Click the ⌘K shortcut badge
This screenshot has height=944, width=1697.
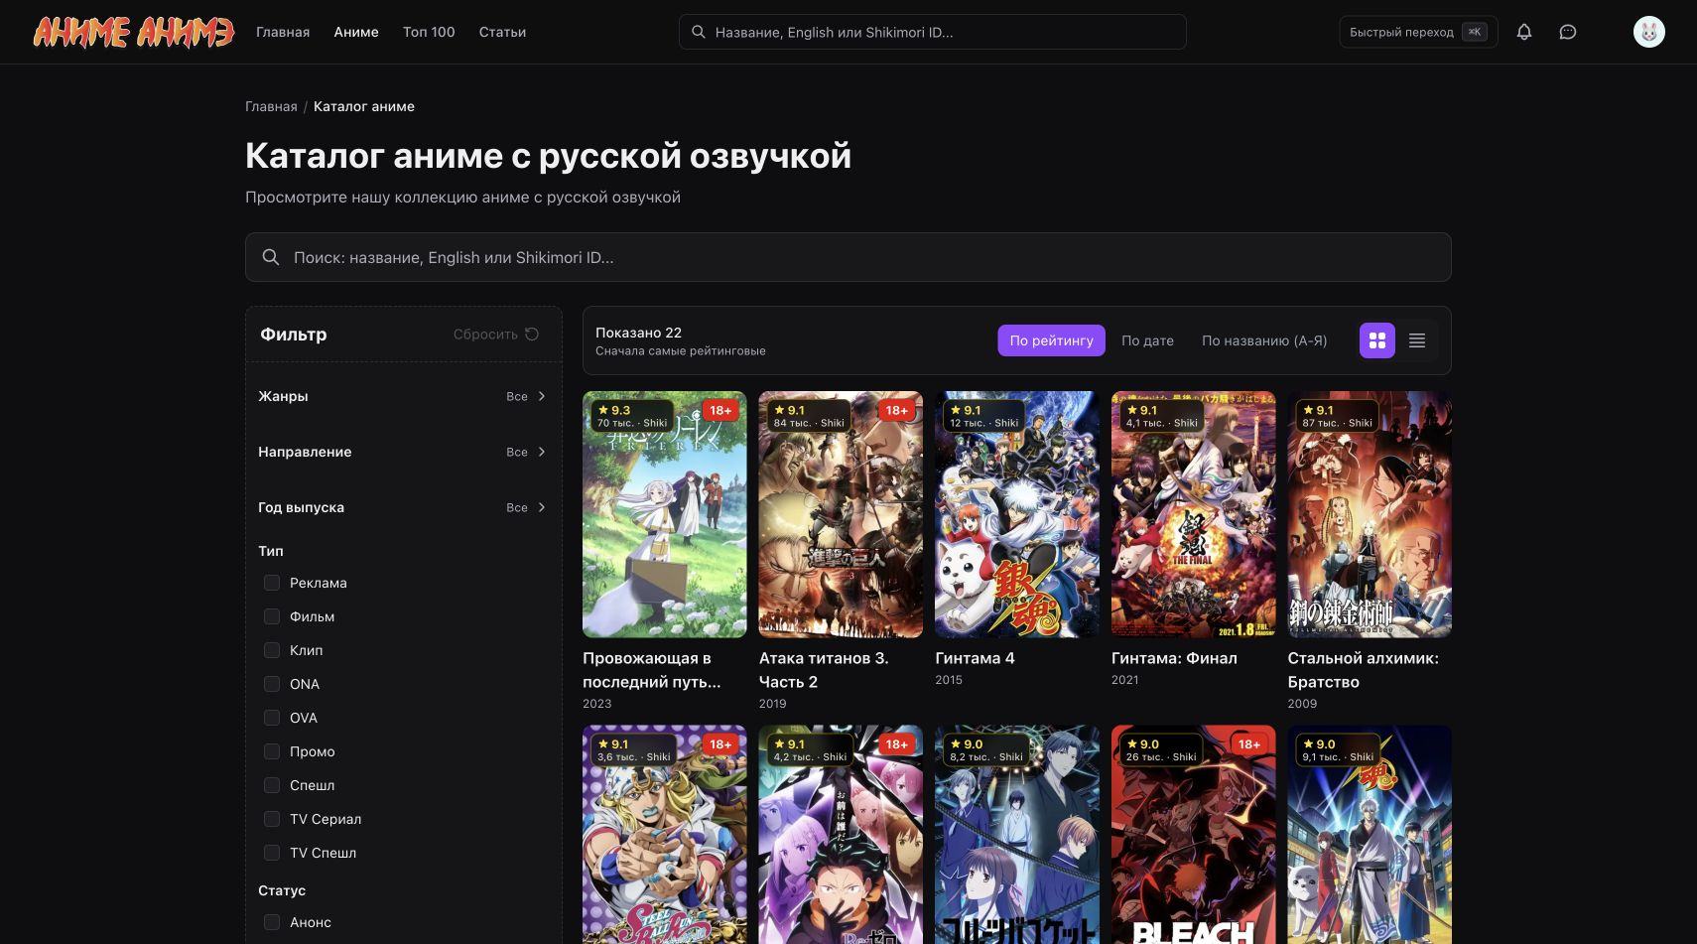1475,32
